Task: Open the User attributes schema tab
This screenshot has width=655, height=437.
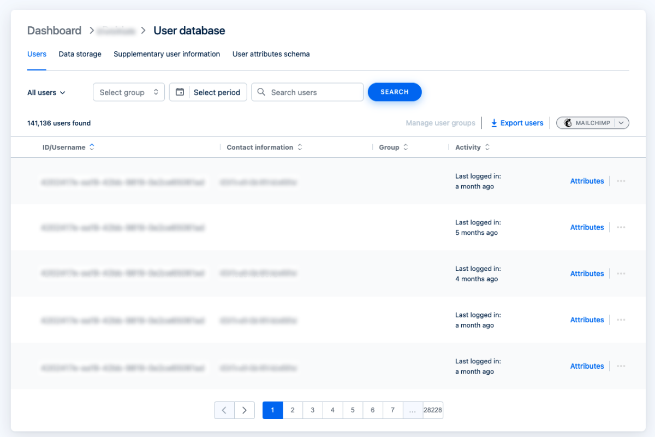Action: 271,54
